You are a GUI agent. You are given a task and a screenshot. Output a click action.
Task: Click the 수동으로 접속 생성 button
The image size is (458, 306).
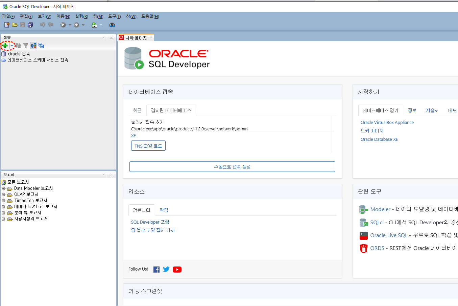pos(232,167)
